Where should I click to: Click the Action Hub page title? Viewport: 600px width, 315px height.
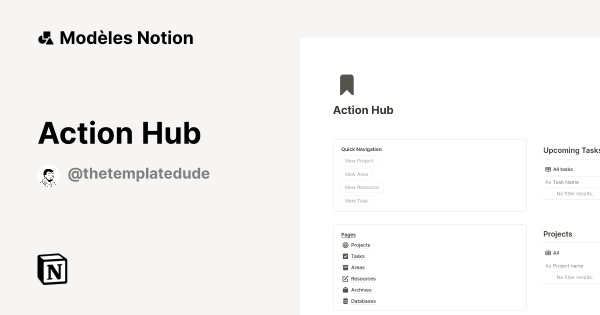click(x=363, y=110)
